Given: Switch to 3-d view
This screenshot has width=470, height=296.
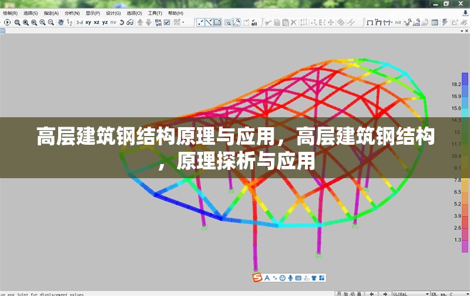Looking at the screenshot, I should pyautogui.click(x=79, y=22).
